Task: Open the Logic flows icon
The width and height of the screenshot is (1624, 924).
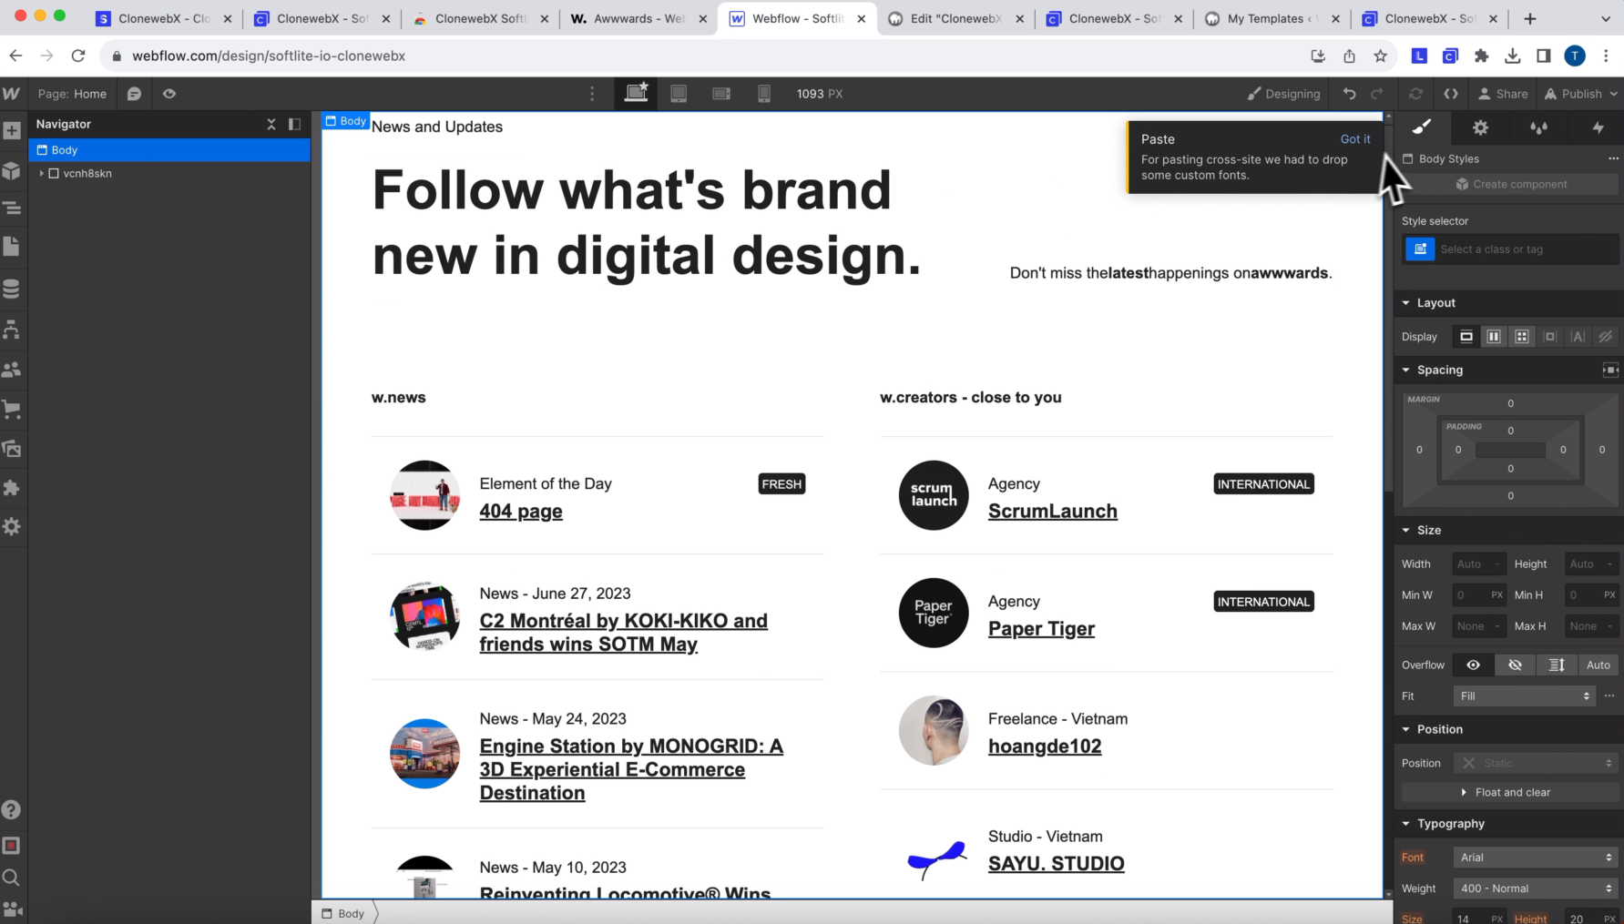Action: click(12, 330)
